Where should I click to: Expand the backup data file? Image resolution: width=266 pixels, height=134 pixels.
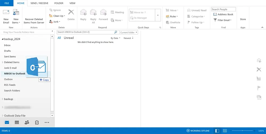point(3,99)
